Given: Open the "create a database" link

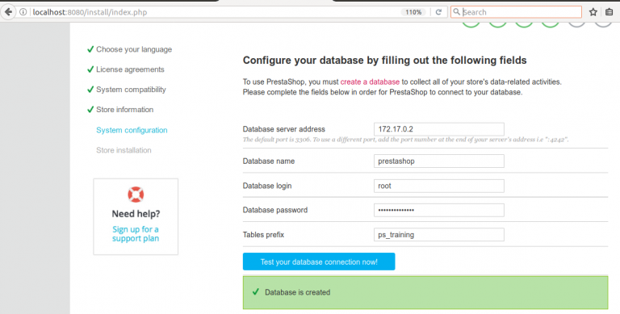Looking at the screenshot, I should coord(370,82).
